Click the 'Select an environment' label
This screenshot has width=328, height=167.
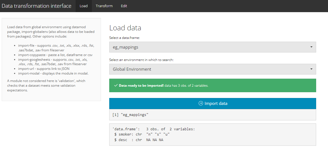tap(142, 60)
